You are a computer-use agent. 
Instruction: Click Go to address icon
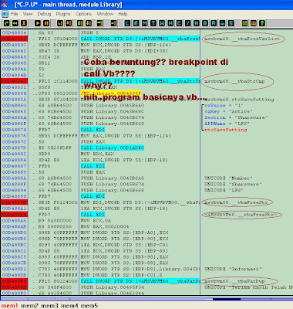(x=113, y=23)
